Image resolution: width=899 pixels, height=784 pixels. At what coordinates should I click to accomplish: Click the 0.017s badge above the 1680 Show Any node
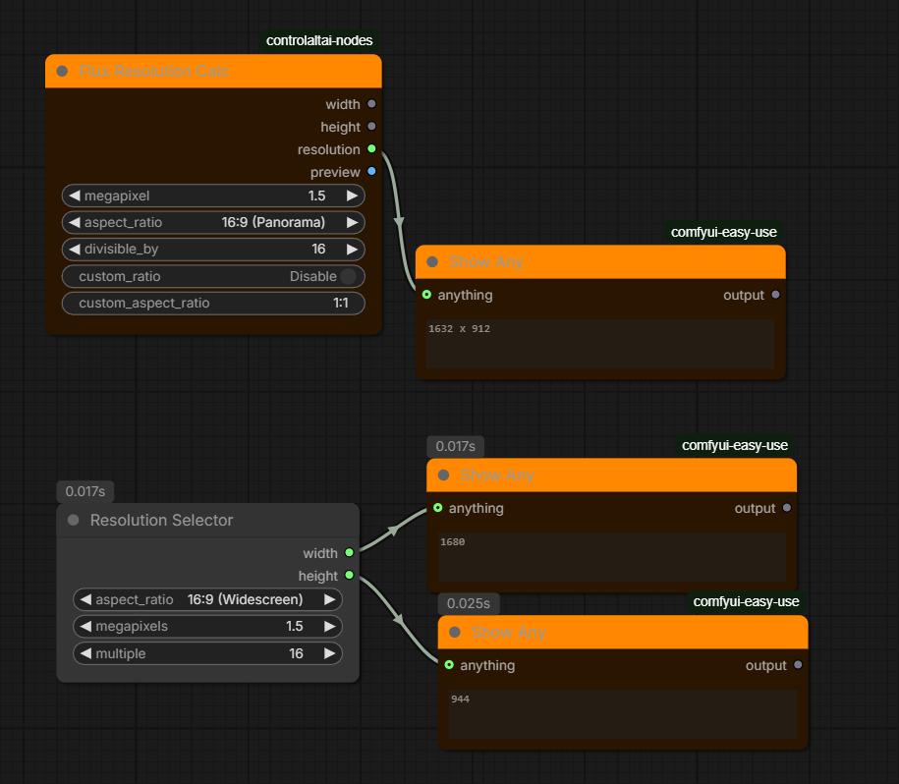coord(455,446)
